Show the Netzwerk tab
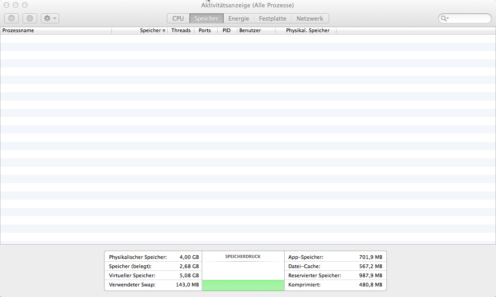The height and width of the screenshot is (297, 496). (310, 18)
